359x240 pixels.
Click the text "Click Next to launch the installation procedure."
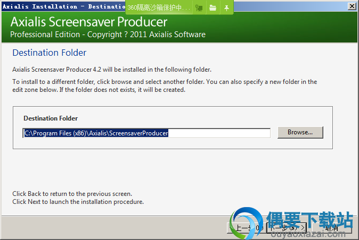tap(78, 202)
